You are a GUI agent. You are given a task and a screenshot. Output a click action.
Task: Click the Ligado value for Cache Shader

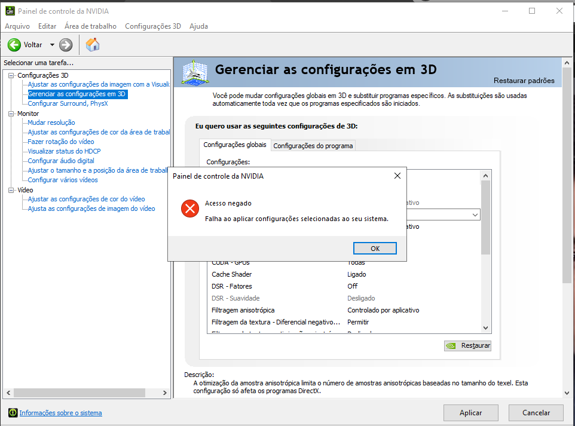pos(356,274)
